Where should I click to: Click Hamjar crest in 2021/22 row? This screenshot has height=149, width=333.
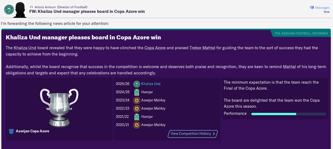point(137,117)
